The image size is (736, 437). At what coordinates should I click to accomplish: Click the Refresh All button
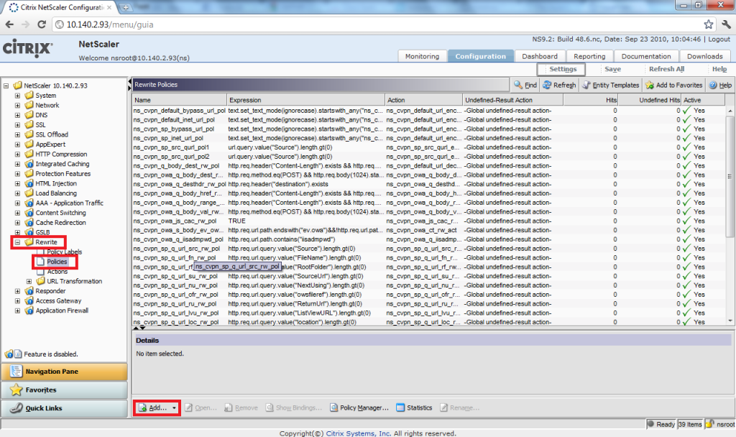pos(666,69)
